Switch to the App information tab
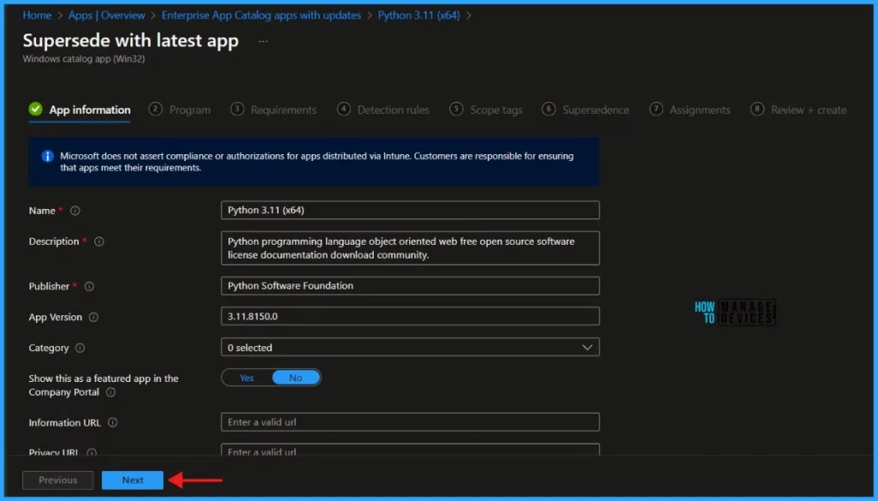This screenshot has height=501, width=878. (80, 110)
